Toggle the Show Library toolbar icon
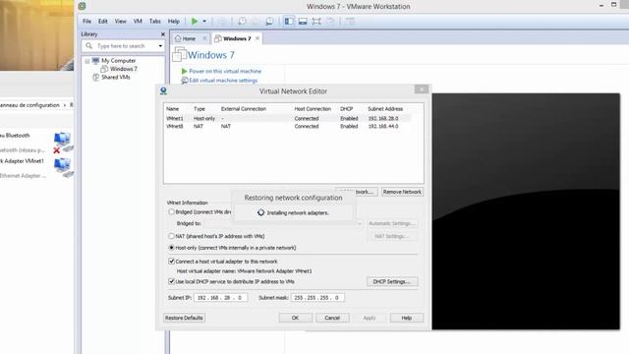This screenshot has height=354, width=629. point(289,22)
